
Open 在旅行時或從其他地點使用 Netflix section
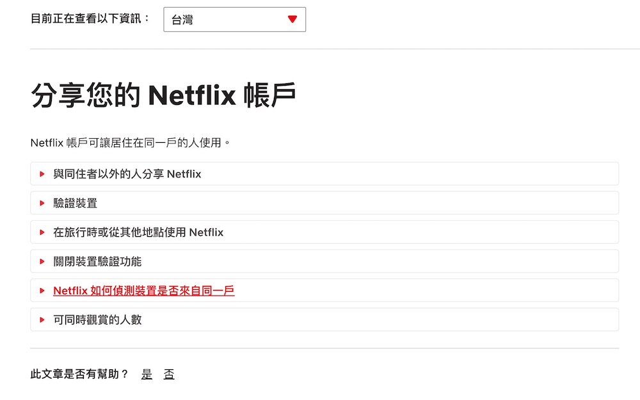click(x=138, y=232)
